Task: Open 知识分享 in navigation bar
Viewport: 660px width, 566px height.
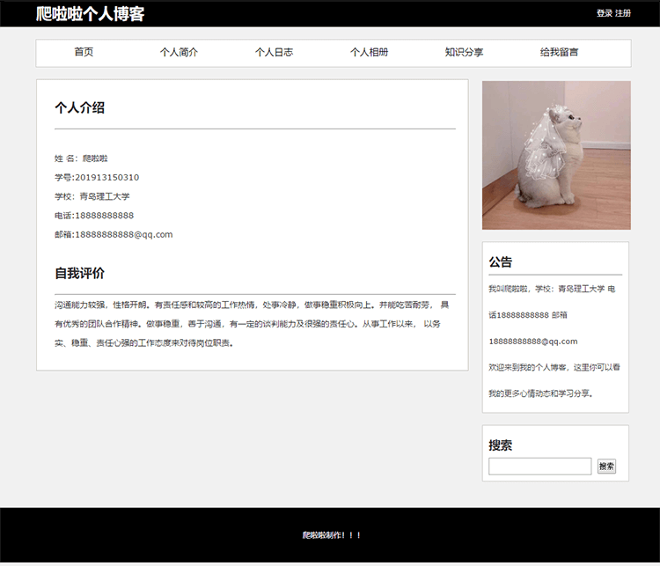Action: 464,53
